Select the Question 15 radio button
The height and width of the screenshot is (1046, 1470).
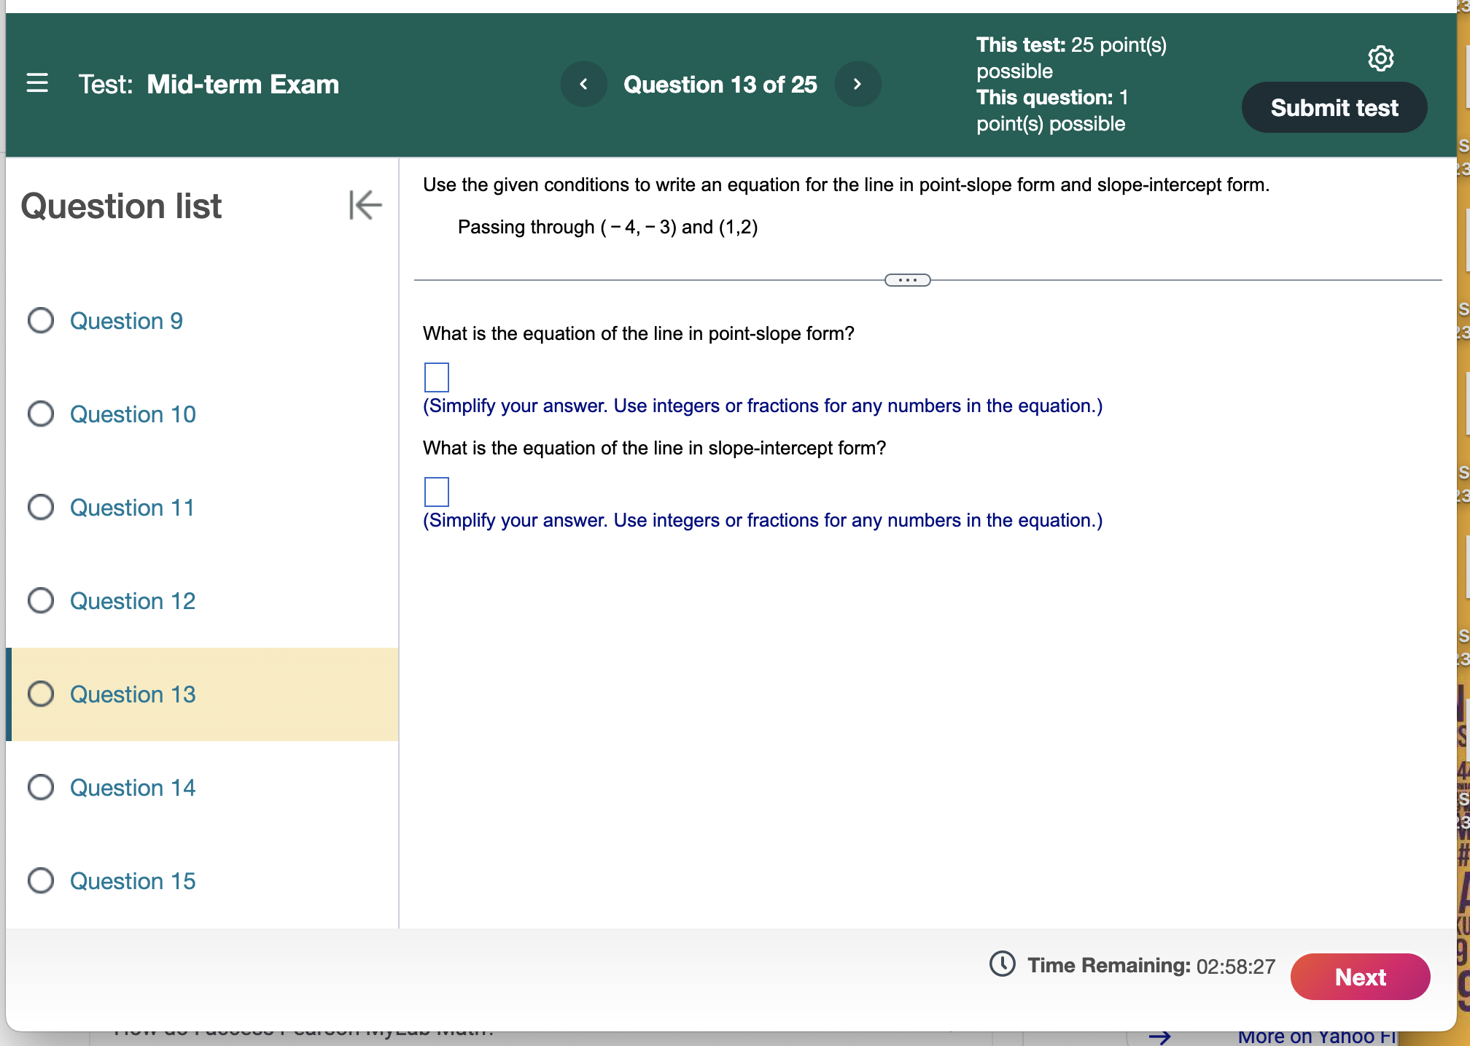point(41,880)
